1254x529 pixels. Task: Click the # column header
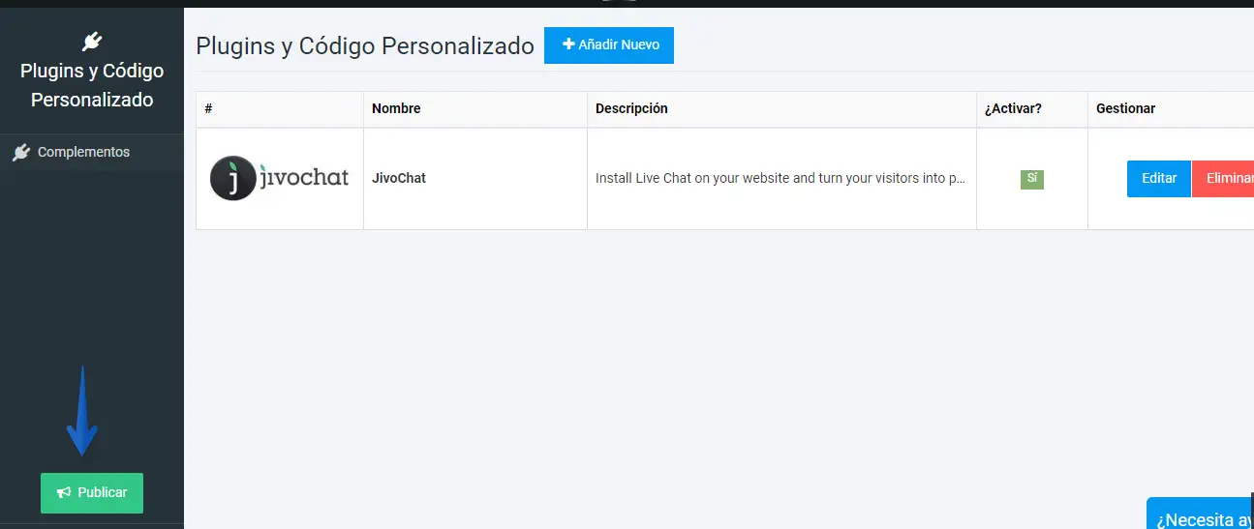[x=209, y=109]
